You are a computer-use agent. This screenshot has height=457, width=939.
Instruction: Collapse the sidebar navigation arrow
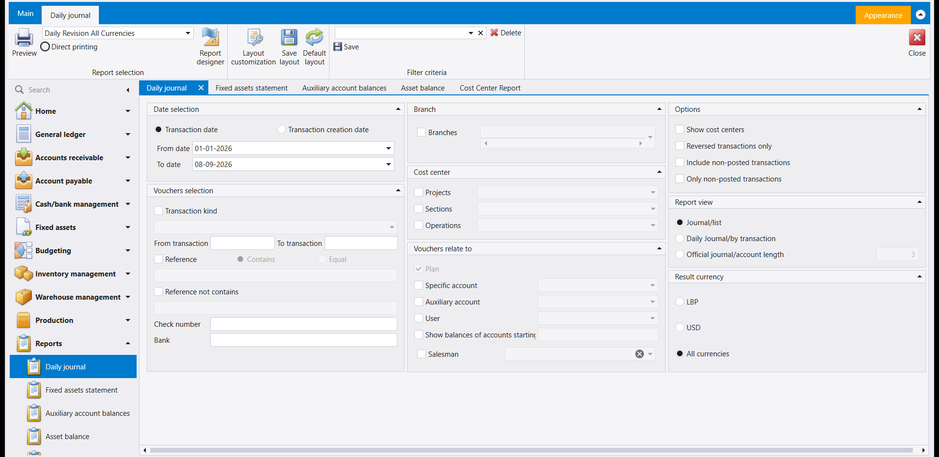point(128,90)
